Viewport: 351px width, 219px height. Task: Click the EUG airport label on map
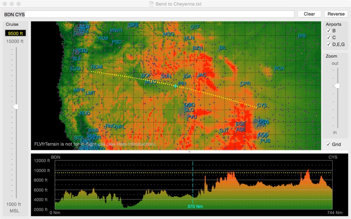75,68
